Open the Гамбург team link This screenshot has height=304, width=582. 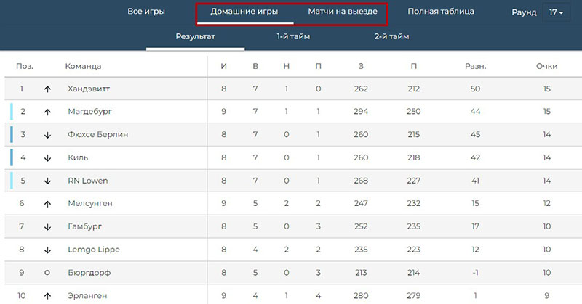84,227
